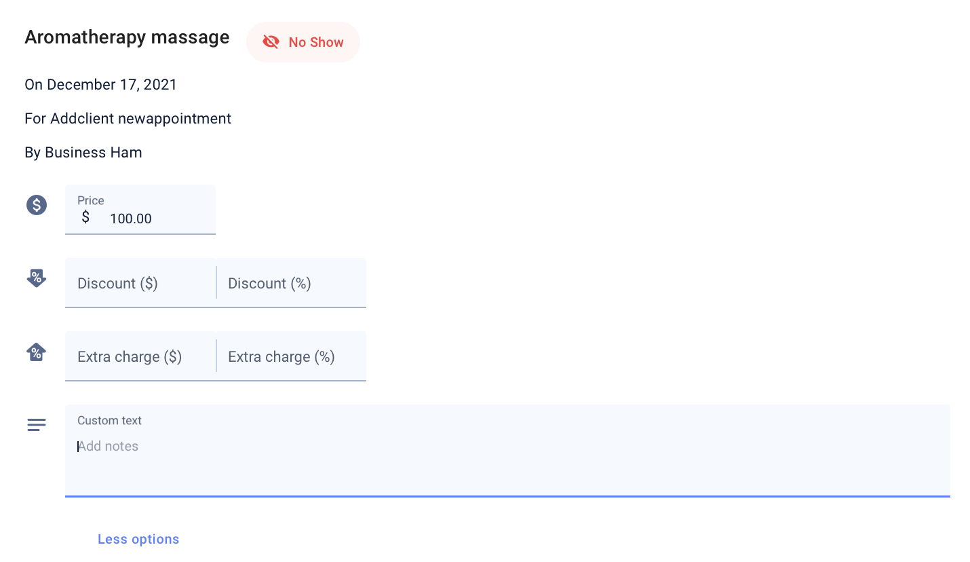Click the crossed-out eye No Show icon
This screenshot has height=562, width=970.
271,42
